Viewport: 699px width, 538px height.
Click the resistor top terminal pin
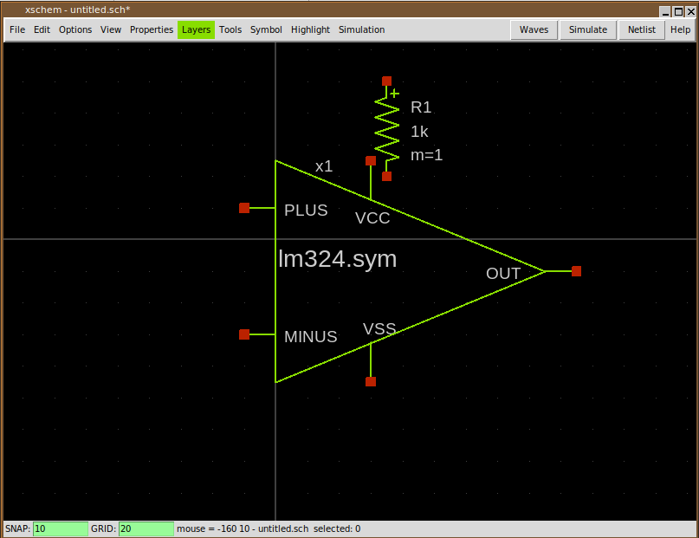(386, 81)
